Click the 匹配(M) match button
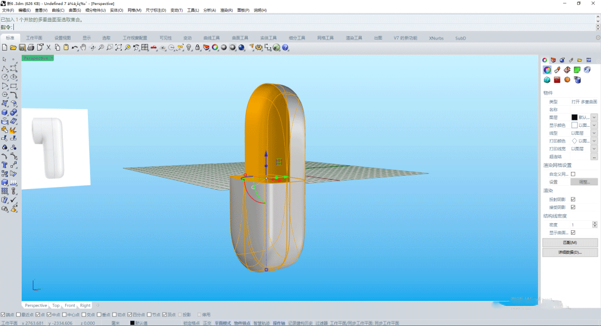601x326 pixels. coord(570,243)
